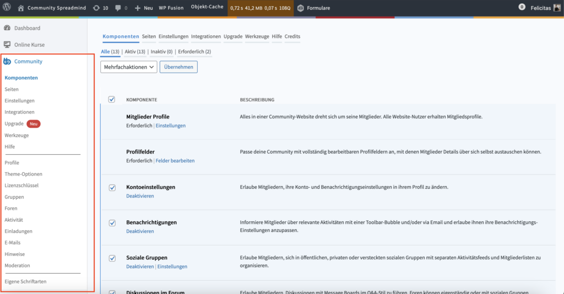This screenshot has width=564, height=294.
Task: Click Felder bearbeiten link under Profilfelder
Action: point(175,161)
